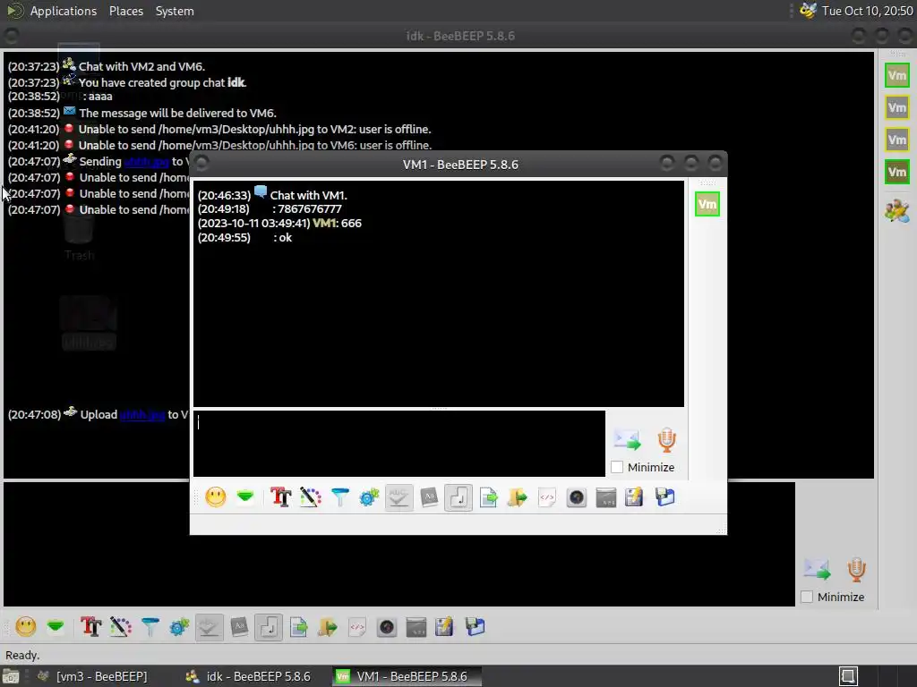Click fourth Vm avatar in idk sidebar

point(897,172)
